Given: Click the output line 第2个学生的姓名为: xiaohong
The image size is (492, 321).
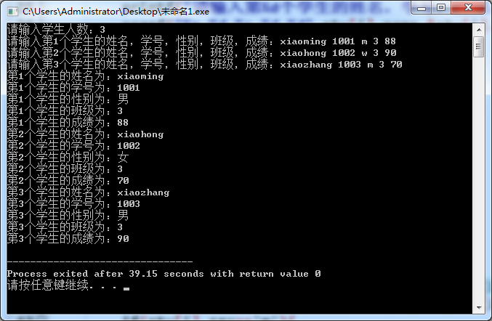Looking at the screenshot, I should coord(85,134).
